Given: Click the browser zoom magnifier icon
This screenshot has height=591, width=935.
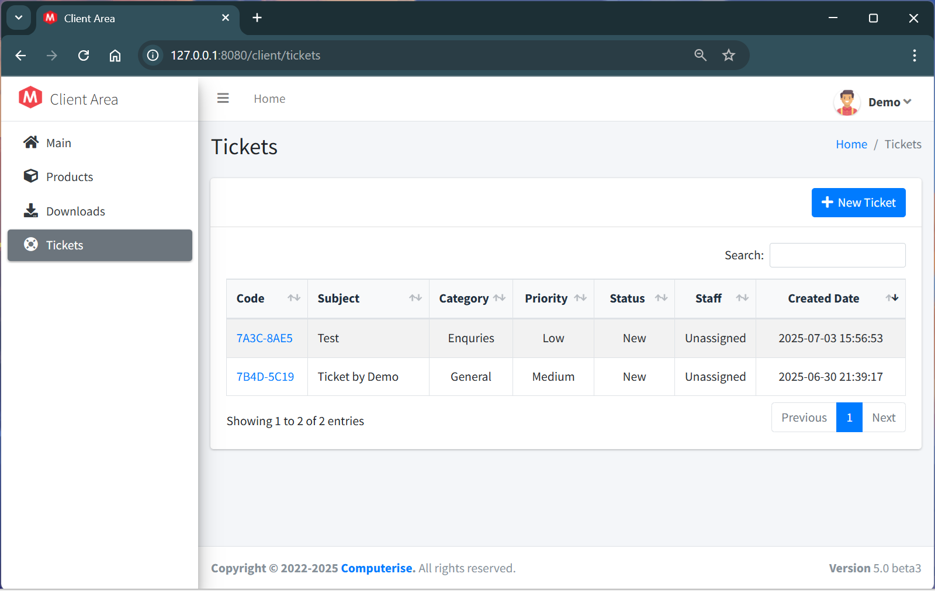Looking at the screenshot, I should coord(700,55).
